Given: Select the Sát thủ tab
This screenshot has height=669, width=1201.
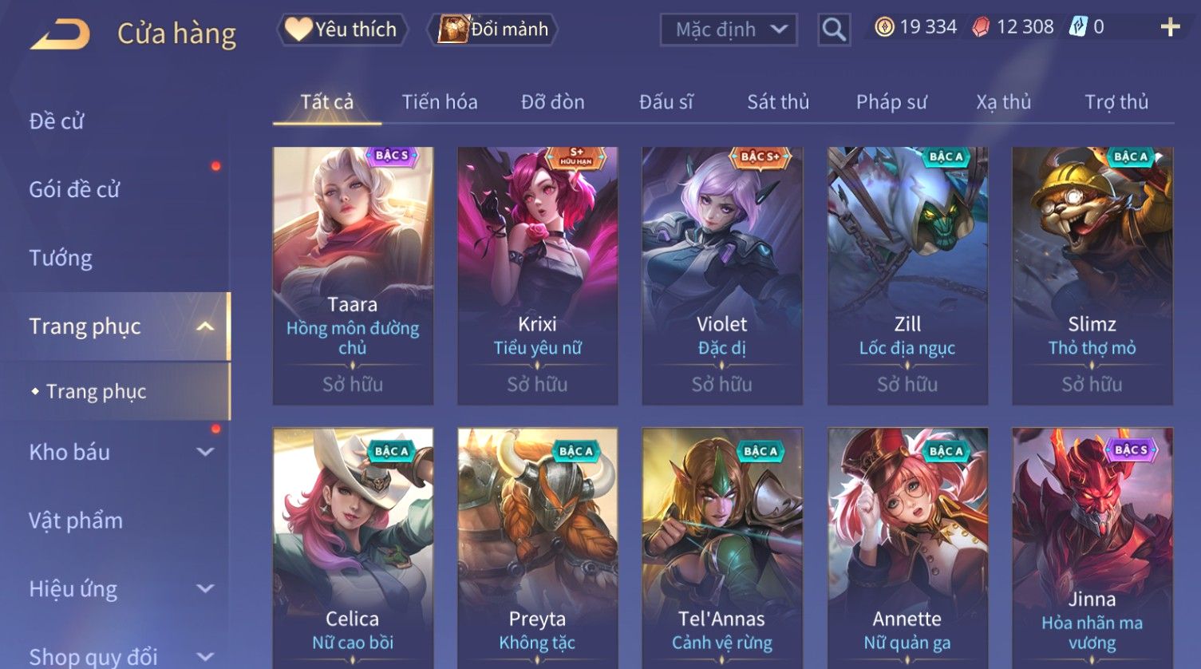Looking at the screenshot, I should click(x=778, y=102).
